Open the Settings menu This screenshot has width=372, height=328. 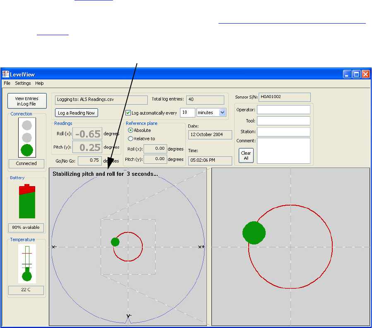tap(23, 83)
